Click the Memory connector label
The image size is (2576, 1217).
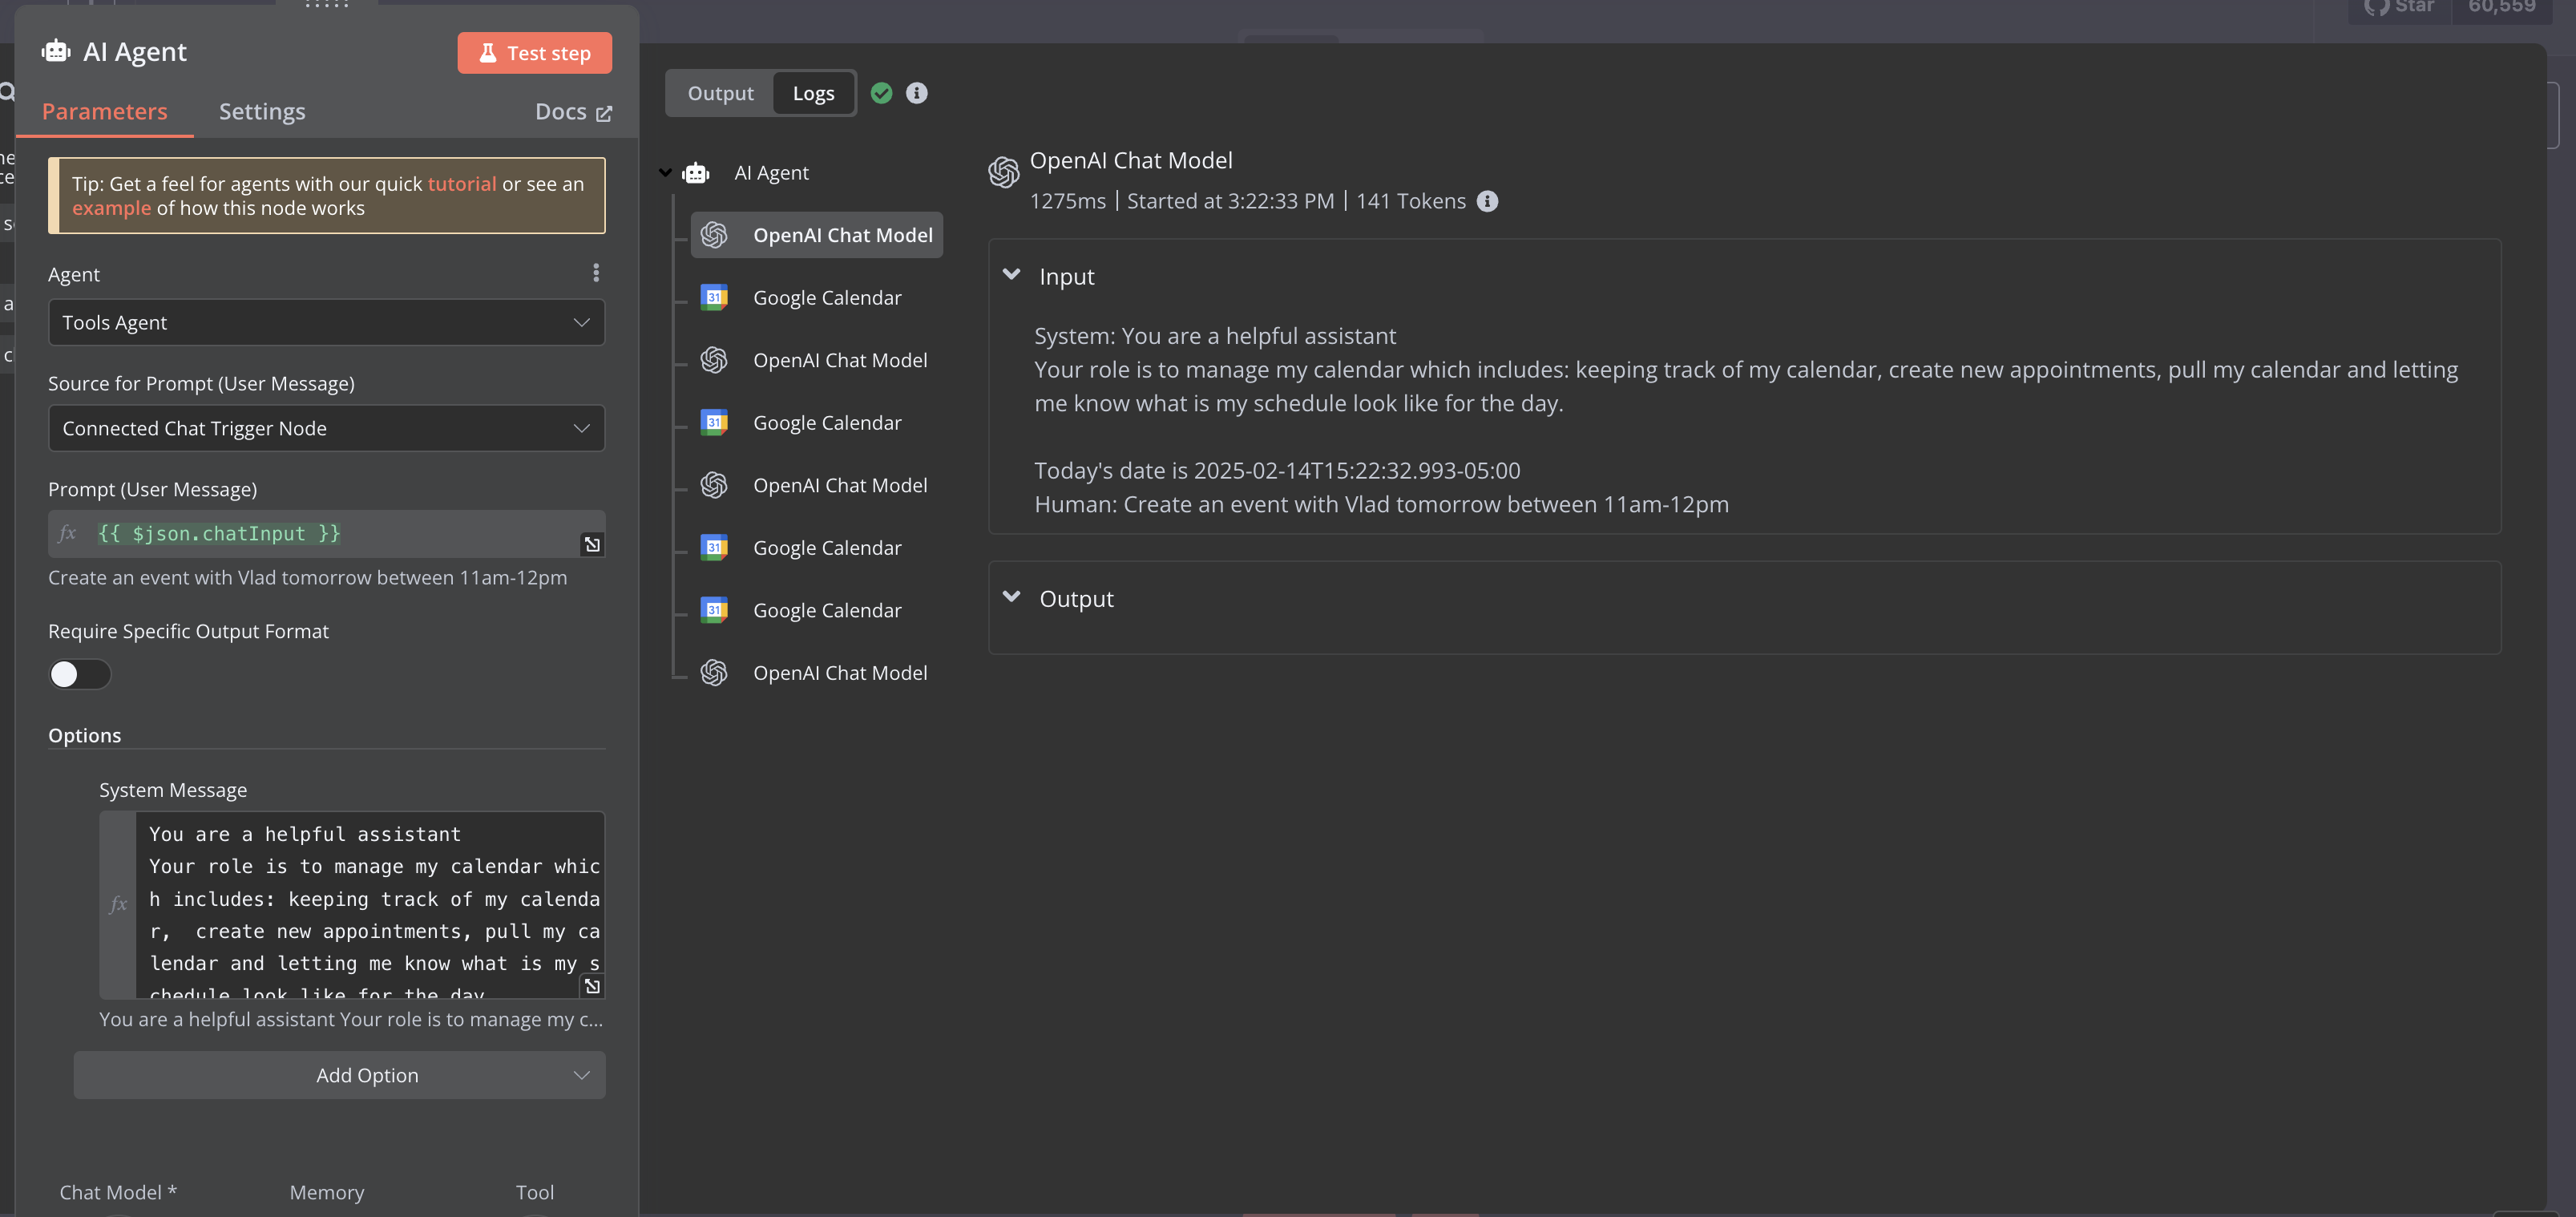click(327, 1192)
